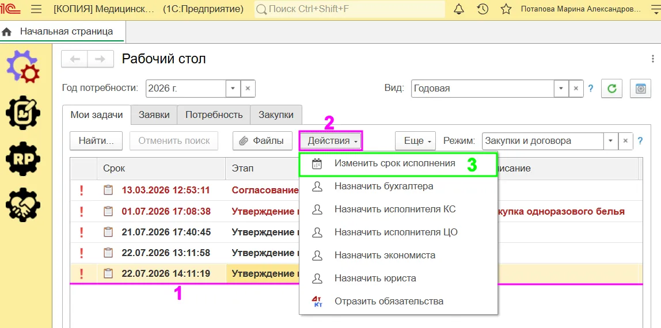Click the green refresh icon button
Screen dimensions: 661x328
coord(611,89)
